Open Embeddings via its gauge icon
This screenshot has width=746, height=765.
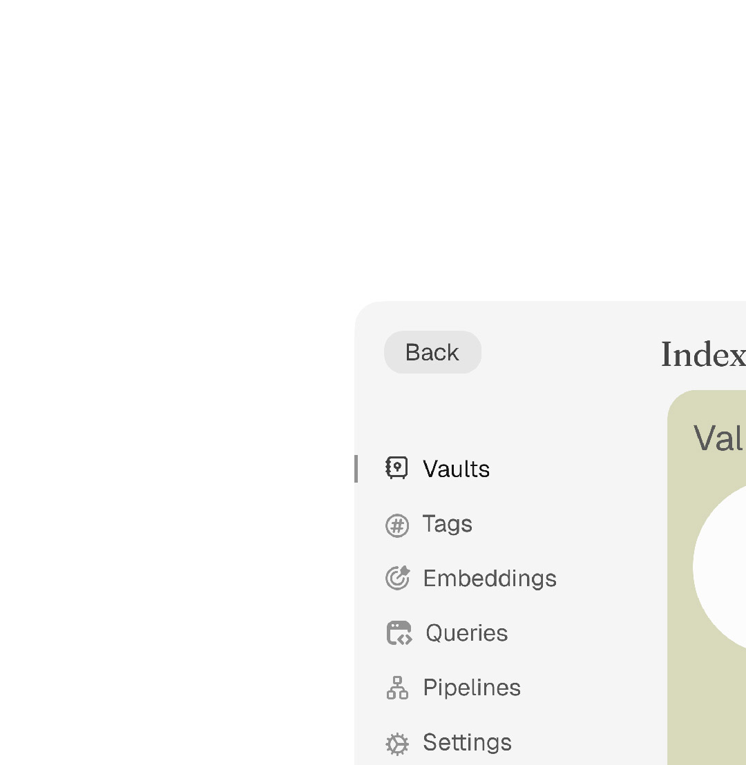pos(397,578)
